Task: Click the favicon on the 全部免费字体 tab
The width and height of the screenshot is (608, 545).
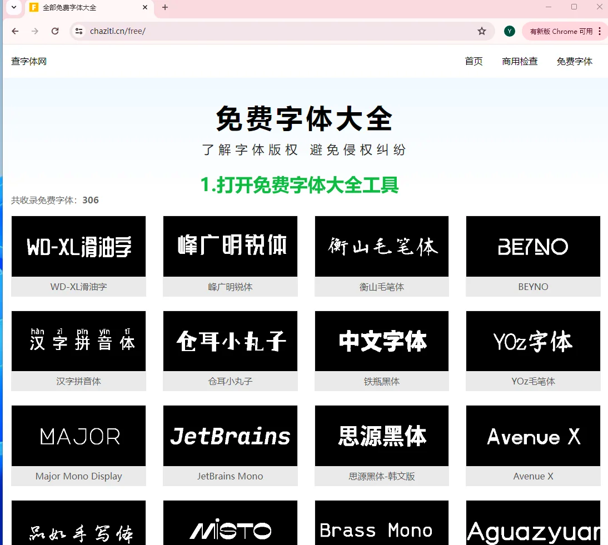Action: click(x=33, y=8)
